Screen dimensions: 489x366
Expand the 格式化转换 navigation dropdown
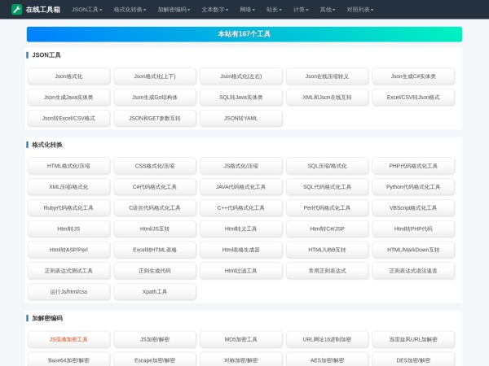point(130,10)
